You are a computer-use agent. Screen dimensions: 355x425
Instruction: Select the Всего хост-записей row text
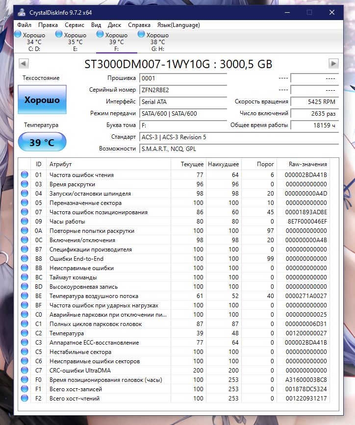pyautogui.click(x=76, y=389)
